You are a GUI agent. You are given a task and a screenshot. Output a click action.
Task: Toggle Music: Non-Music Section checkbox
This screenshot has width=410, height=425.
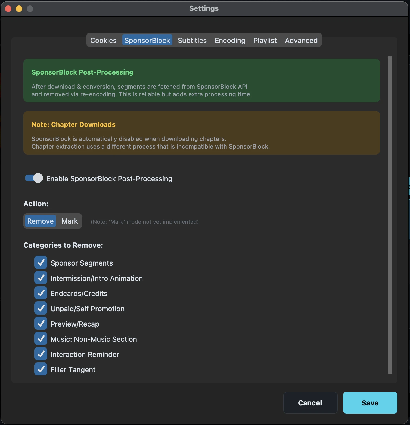(x=41, y=339)
